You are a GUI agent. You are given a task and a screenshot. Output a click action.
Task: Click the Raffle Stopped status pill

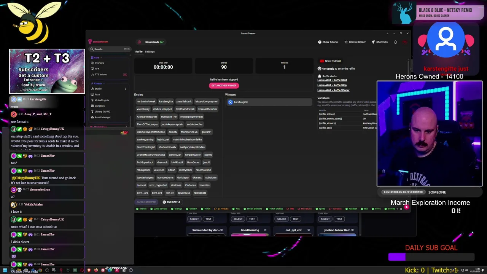pos(146,202)
